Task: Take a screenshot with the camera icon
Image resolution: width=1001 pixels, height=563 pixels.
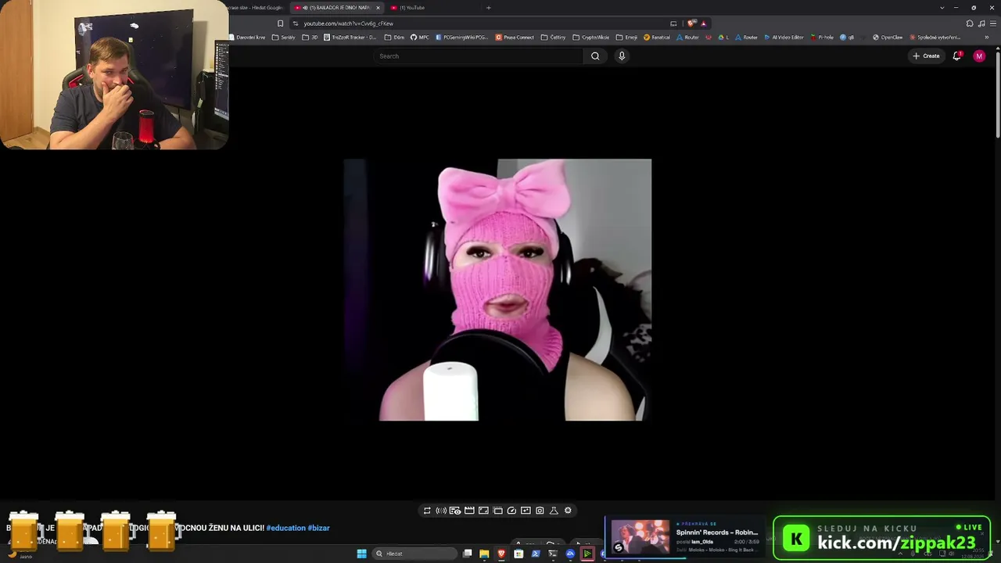Action: coord(540,511)
